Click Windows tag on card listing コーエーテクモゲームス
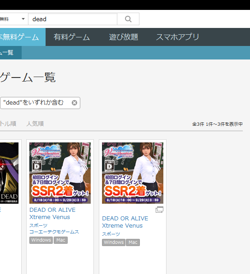 41,240
